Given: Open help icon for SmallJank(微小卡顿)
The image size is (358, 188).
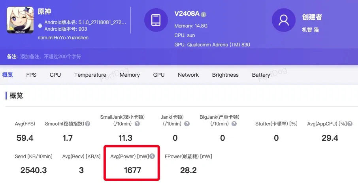Looking at the screenshot, I should click(x=137, y=124).
